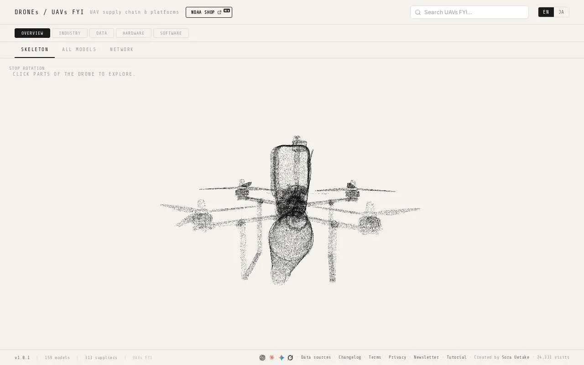Open Sora Uetake creator link

pyautogui.click(x=516, y=358)
